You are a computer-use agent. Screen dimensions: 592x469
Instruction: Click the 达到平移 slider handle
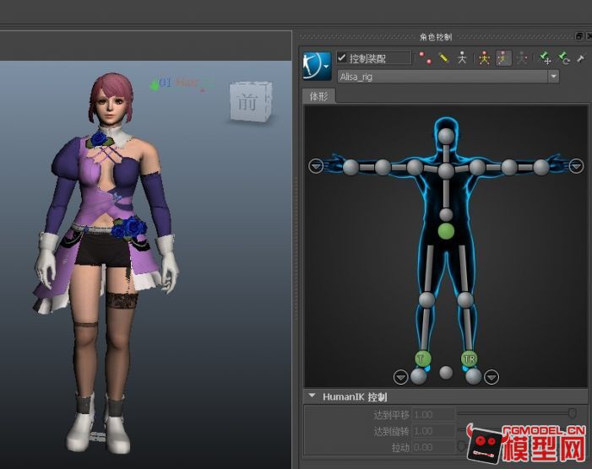[572, 413]
